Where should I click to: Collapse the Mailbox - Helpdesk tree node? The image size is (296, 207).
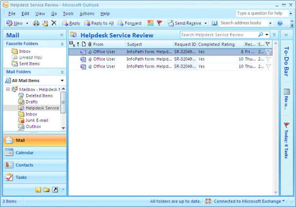8,89
